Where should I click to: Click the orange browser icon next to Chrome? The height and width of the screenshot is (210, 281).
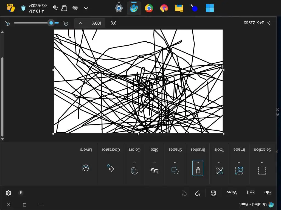164,8
